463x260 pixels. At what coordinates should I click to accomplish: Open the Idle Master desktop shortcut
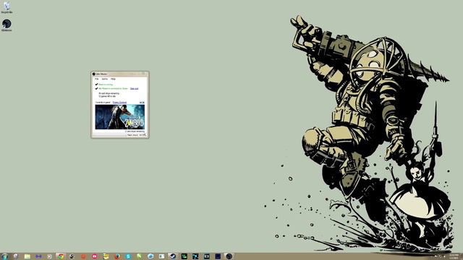click(7, 25)
